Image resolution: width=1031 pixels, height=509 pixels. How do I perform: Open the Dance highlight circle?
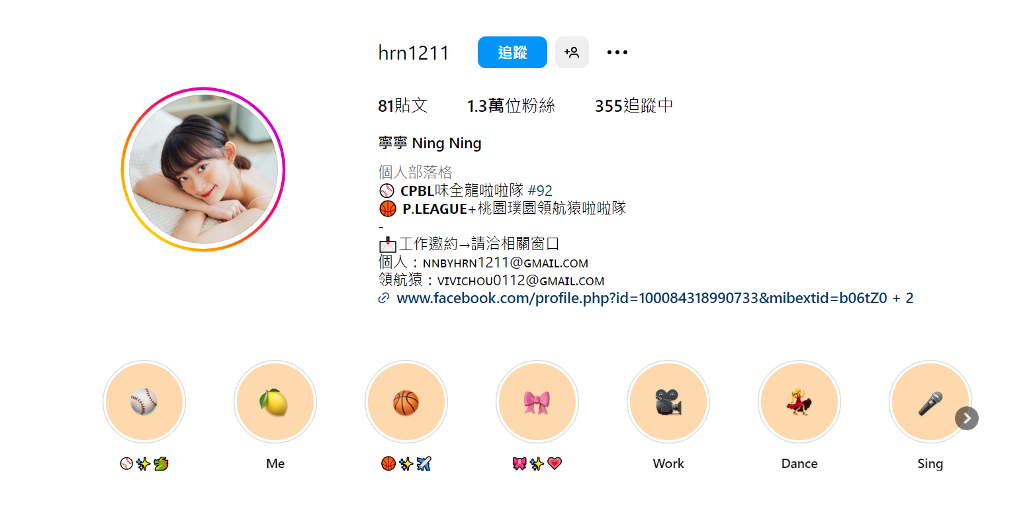pyautogui.click(x=799, y=402)
